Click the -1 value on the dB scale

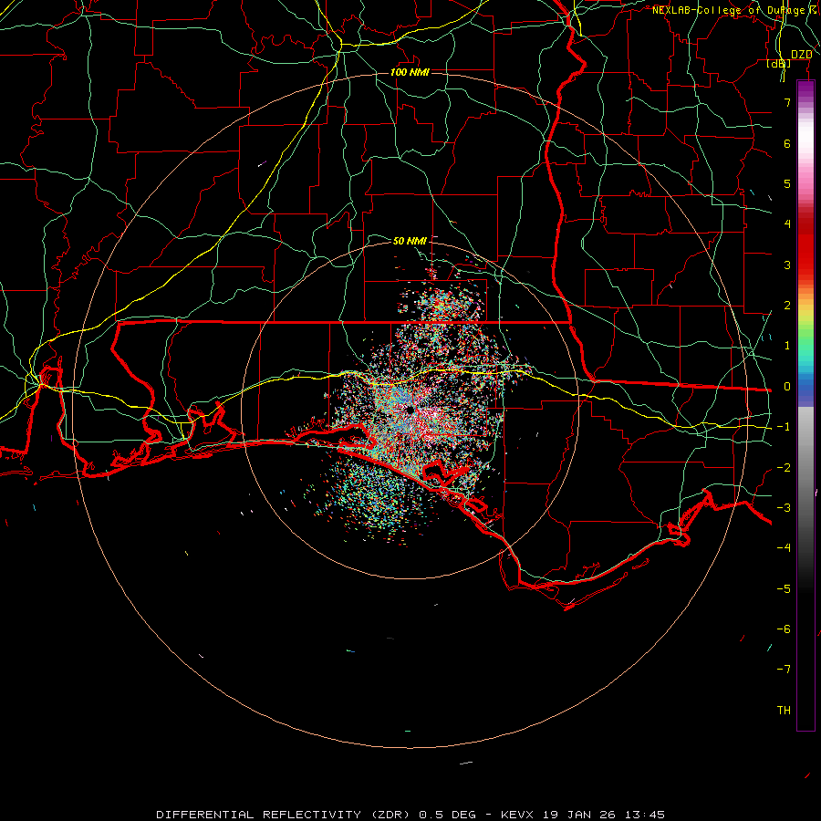pos(784,427)
